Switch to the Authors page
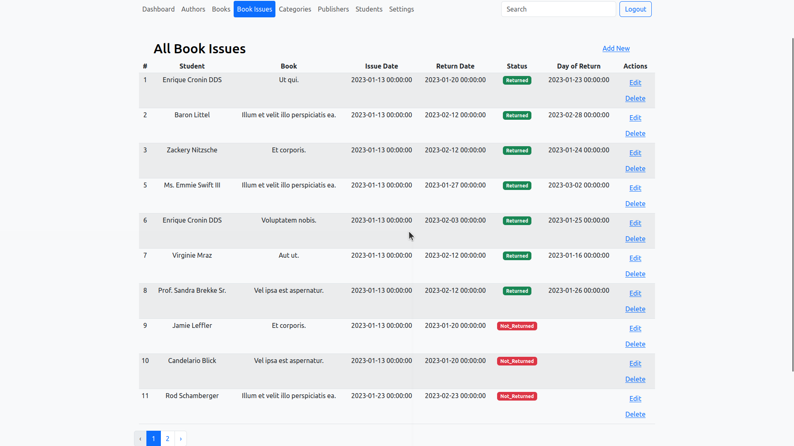This screenshot has height=446, width=794. (x=193, y=9)
